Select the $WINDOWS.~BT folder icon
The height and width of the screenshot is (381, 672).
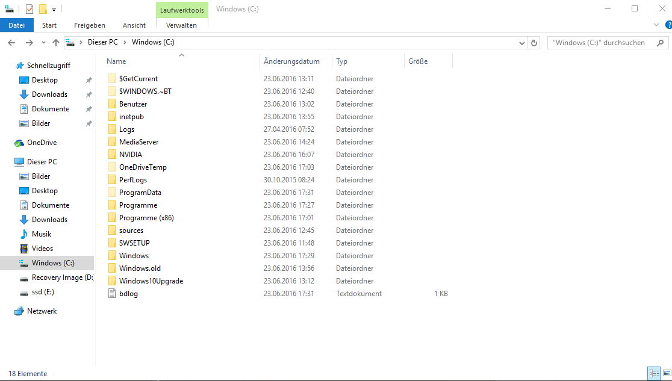tap(112, 91)
